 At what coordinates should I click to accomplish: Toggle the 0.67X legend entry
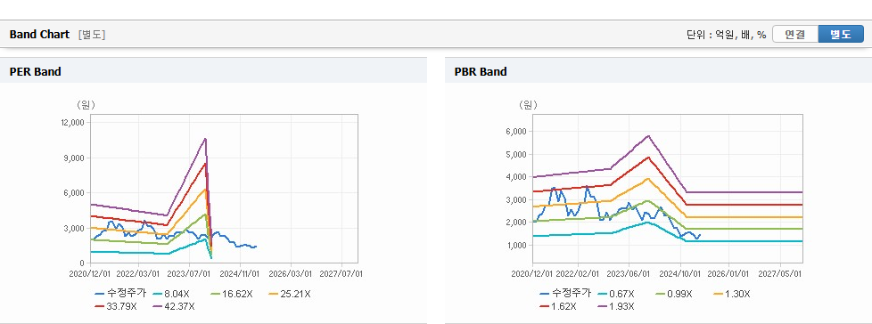click(x=616, y=294)
